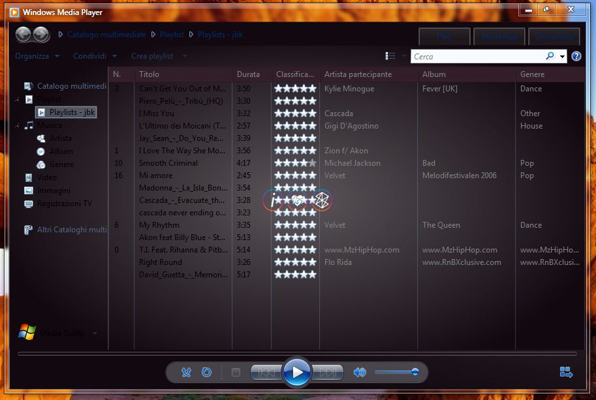Adjust the volume slider

(397, 372)
